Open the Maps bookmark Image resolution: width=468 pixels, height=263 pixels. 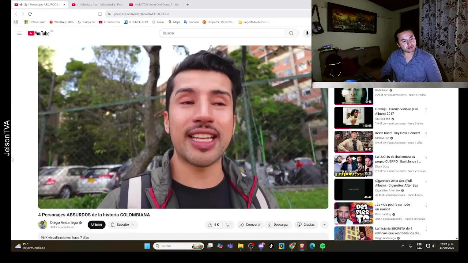click(174, 22)
